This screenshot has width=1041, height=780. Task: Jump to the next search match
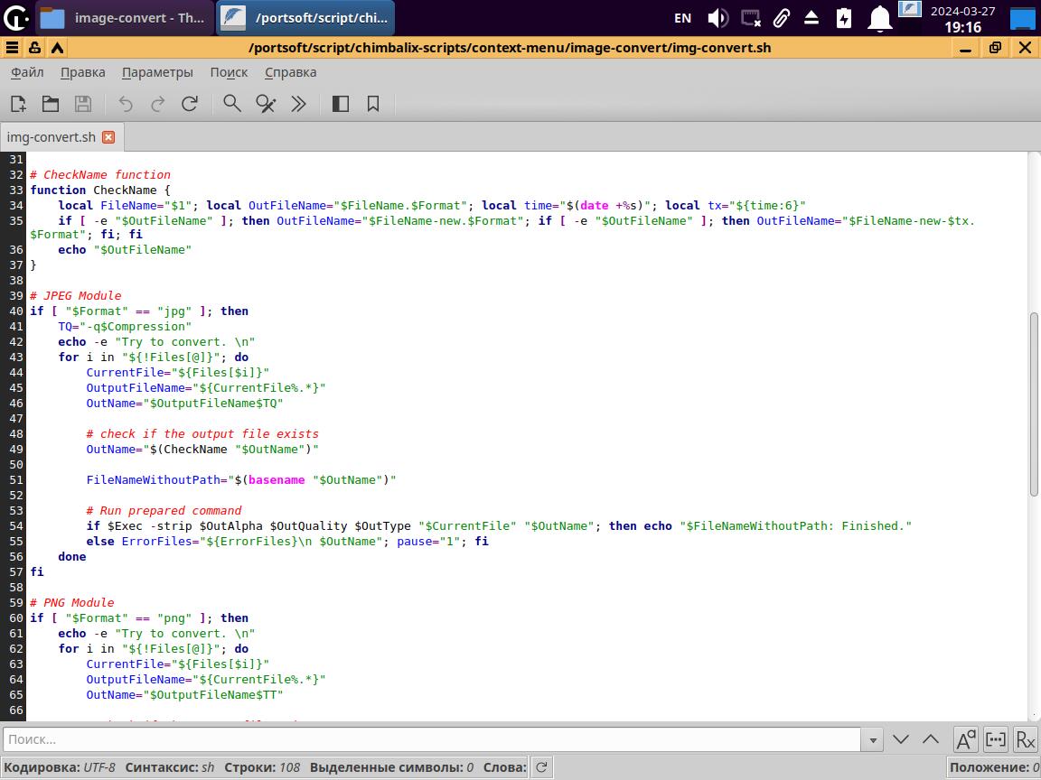[x=901, y=739]
